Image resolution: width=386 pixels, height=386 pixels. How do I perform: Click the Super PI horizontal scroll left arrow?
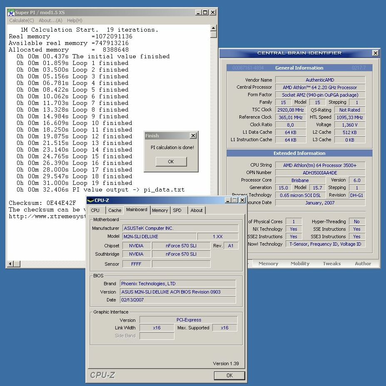[x=11, y=264]
